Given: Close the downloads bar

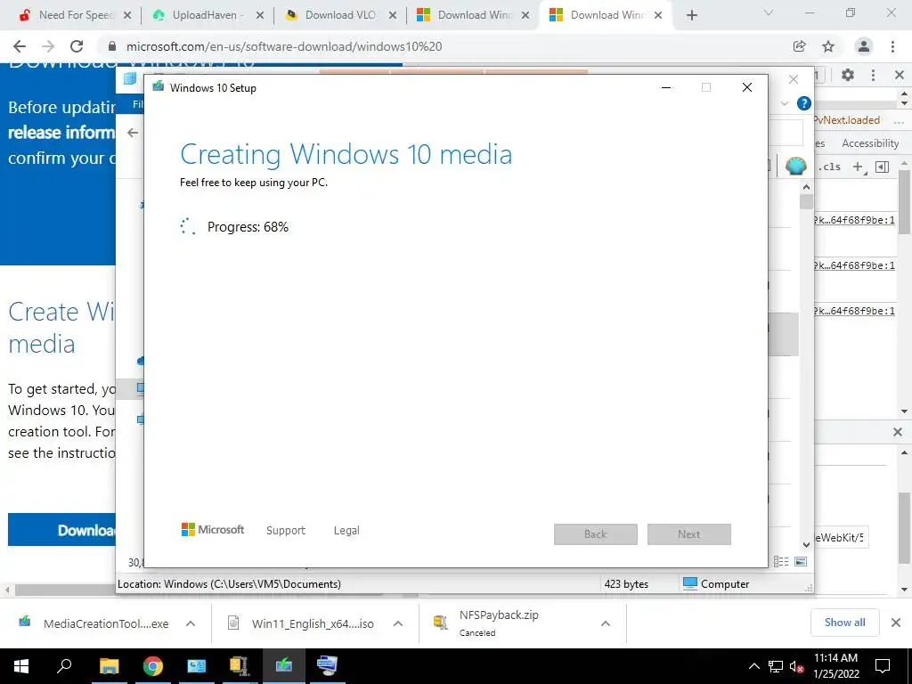Looking at the screenshot, I should click(x=896, y=623).
